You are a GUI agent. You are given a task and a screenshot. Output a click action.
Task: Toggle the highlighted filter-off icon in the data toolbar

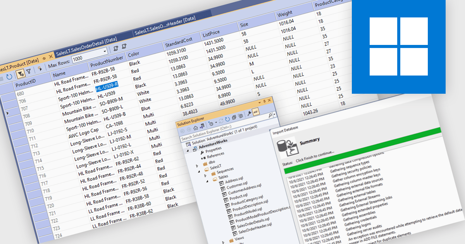21,74
